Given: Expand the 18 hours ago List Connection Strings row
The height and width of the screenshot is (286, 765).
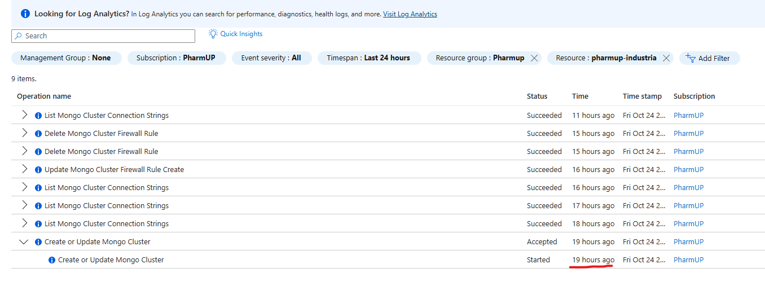Looking at the screenshot, I should coord(24,223).
